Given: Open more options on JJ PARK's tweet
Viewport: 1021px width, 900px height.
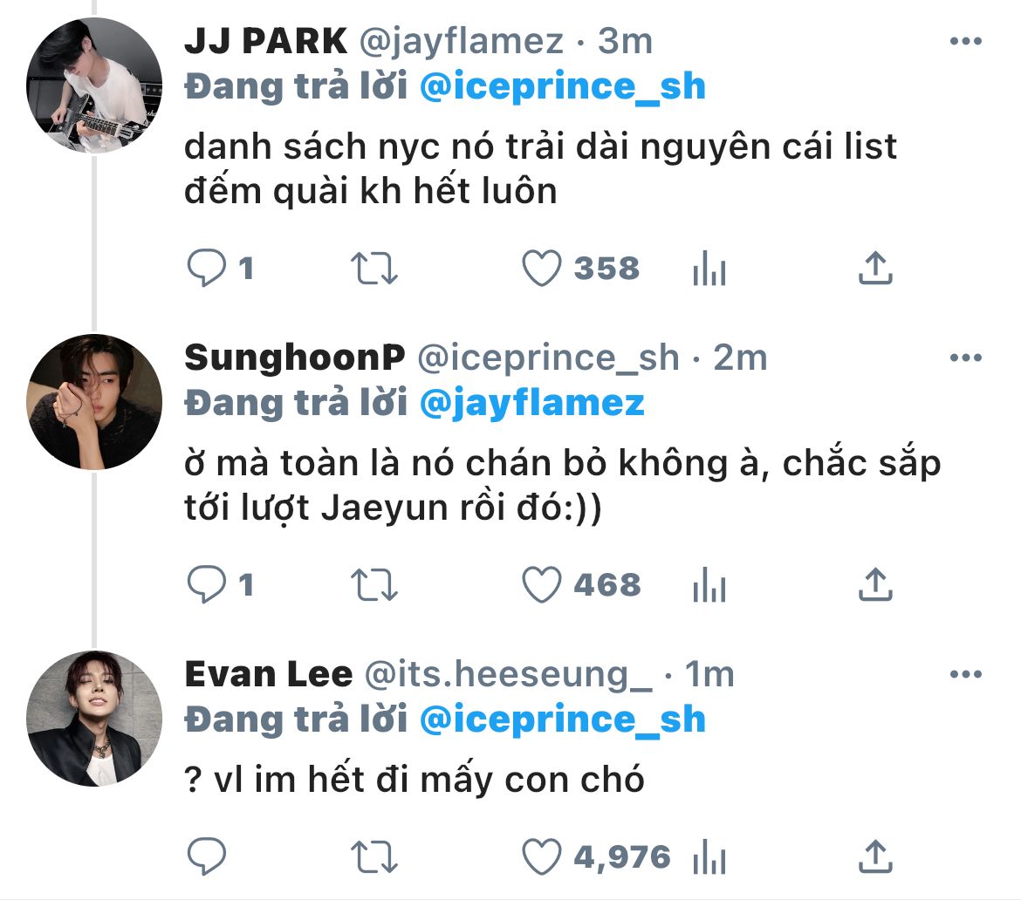Looking at the screenshot, I should click(965, 41).
